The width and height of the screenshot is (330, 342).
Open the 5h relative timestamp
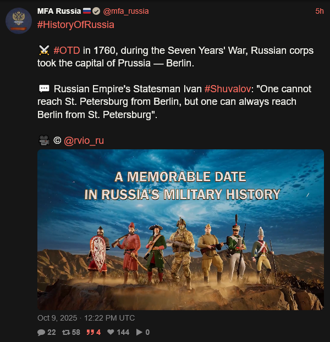319,11
